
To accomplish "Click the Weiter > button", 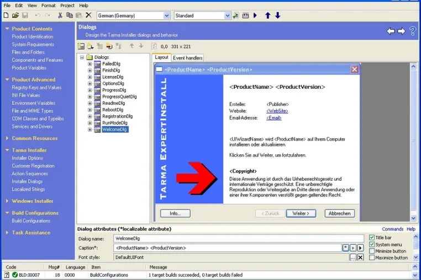I will click(x=301, y=213).
